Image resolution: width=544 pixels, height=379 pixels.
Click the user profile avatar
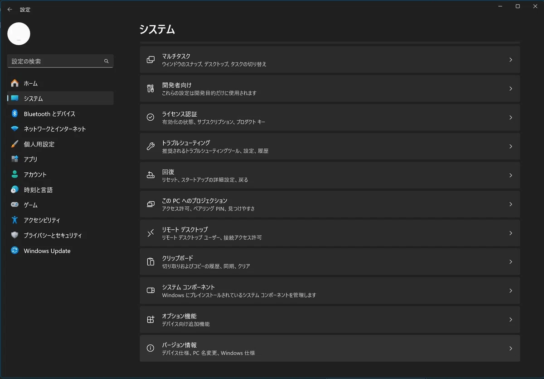[19, 34]
